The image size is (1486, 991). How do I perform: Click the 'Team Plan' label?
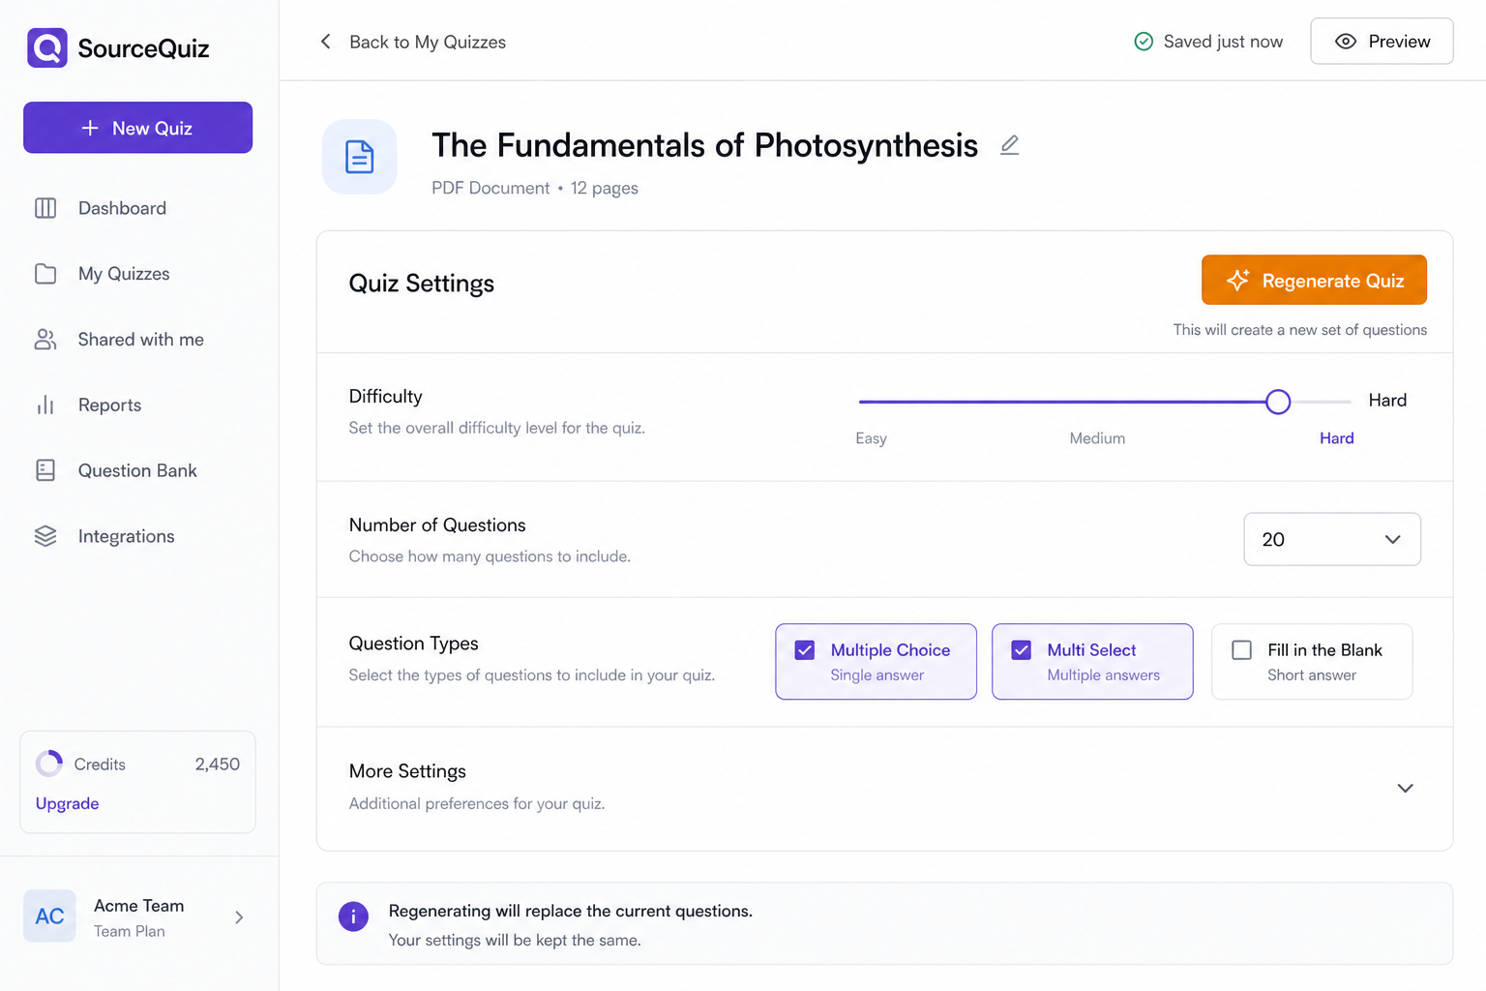[x=130, y=931]
